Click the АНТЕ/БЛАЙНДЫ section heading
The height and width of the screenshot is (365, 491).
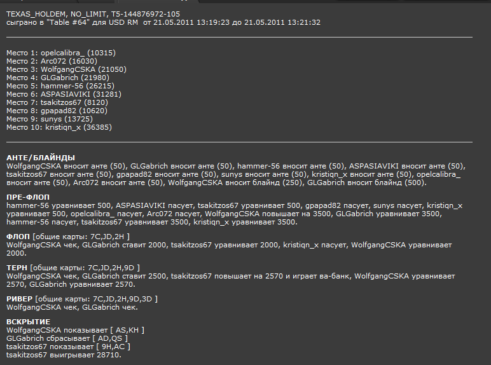41,158
